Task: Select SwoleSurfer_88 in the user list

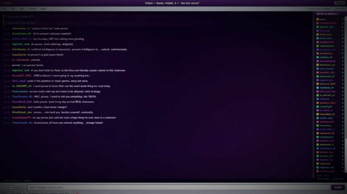Action: (330, 133)
